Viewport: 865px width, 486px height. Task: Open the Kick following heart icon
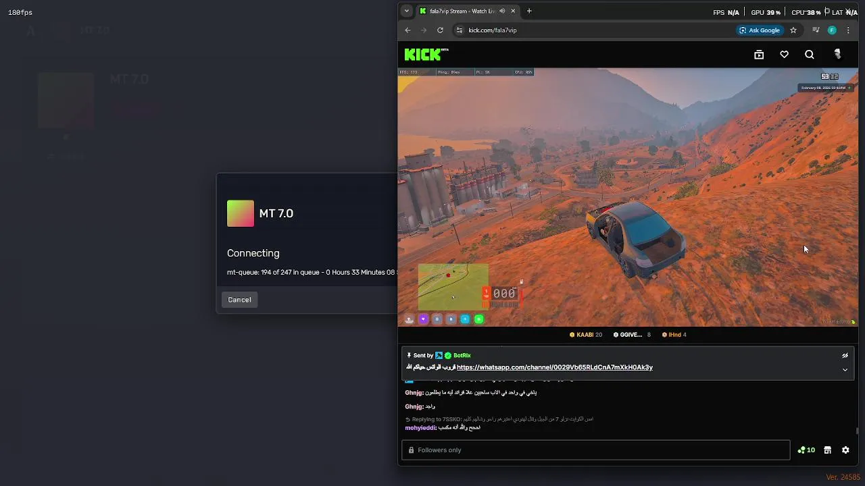(784, 55)
